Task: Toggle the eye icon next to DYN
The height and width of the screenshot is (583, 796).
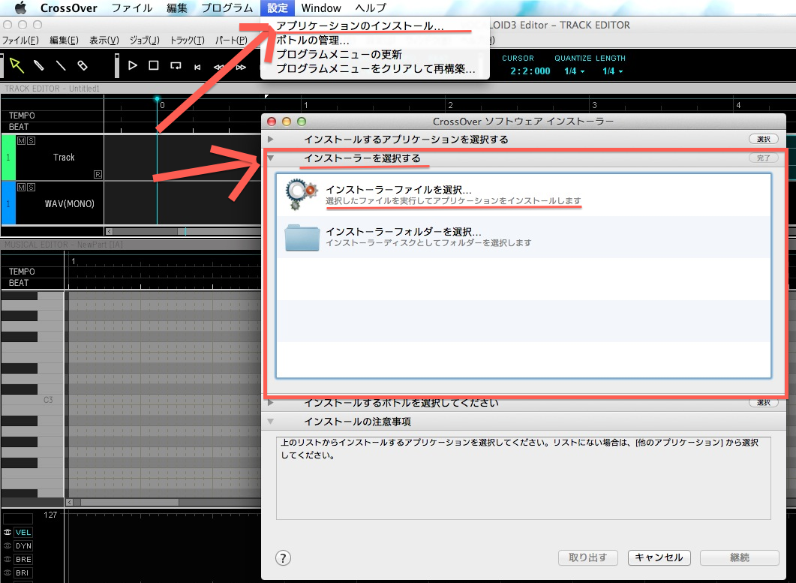Action: click(x=7, y=545)
